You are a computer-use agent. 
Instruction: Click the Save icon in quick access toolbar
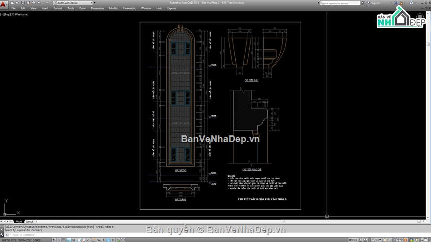[x=22, y=3]
